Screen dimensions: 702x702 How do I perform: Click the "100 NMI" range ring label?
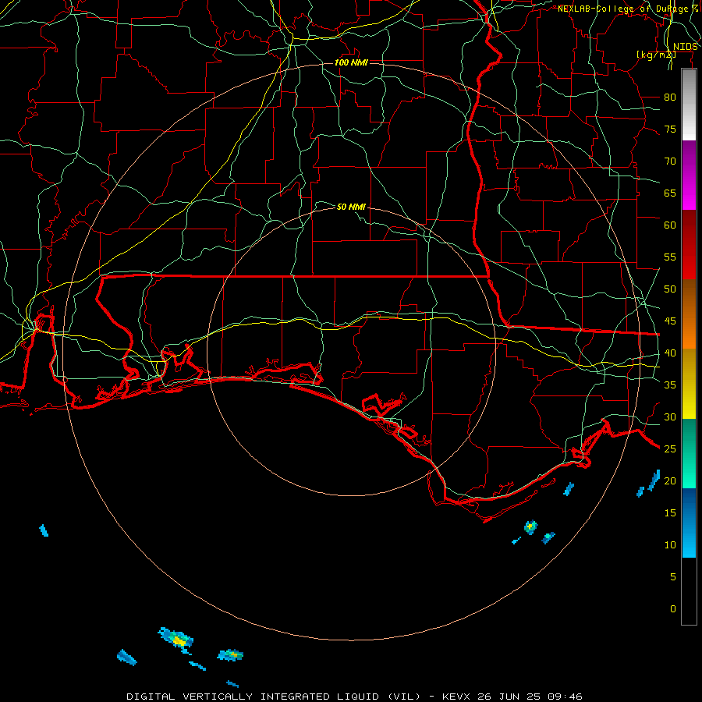pyautogui.click(x=351, y=62)
